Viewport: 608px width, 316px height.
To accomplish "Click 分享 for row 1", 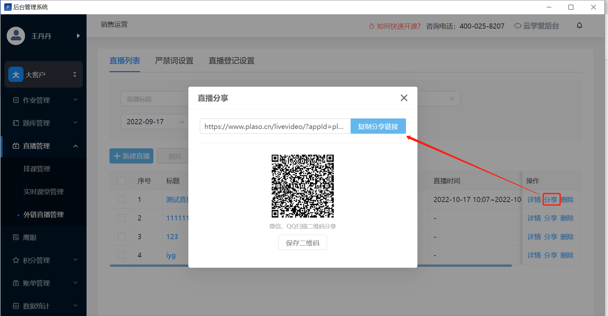I will click(551, 199).
